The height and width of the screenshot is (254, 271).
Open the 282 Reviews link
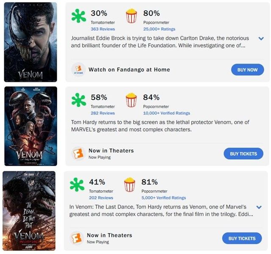tap(103, 113)
